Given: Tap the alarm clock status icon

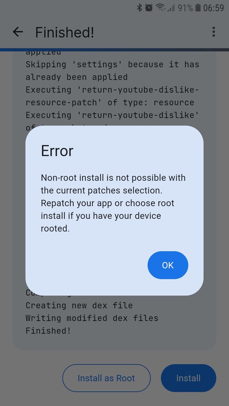Looking at the screenshot, I should click(149, 8).
